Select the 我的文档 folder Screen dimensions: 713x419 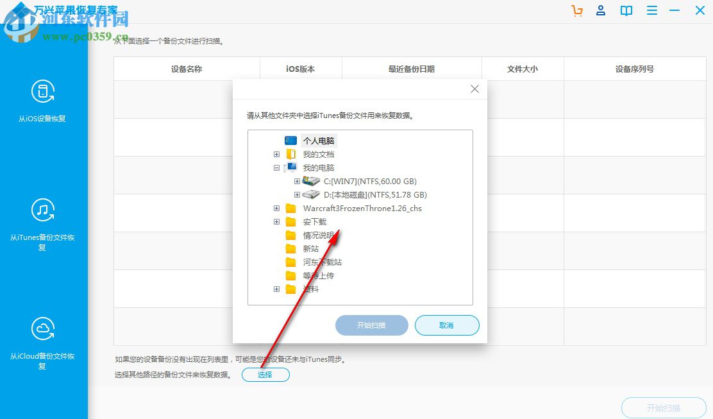coord(319,154)
